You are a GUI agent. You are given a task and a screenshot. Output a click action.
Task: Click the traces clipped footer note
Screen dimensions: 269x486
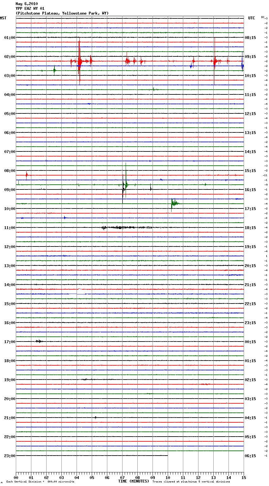(x=191, y=482)
